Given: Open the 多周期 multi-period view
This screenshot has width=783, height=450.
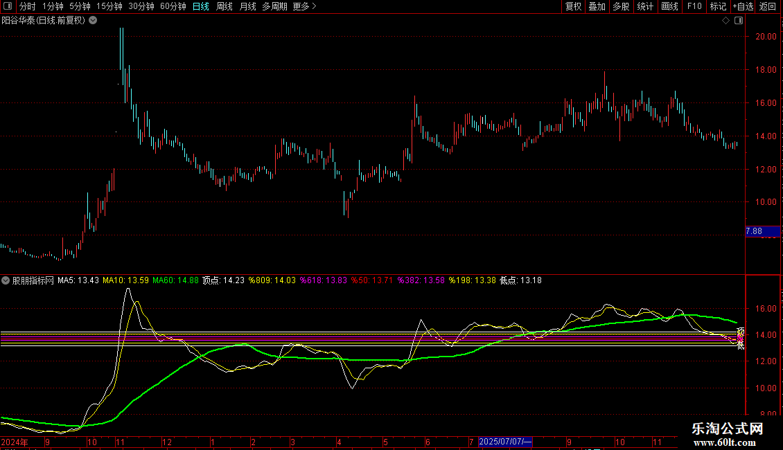Looking at the screenshot, I should click(274, 6).
